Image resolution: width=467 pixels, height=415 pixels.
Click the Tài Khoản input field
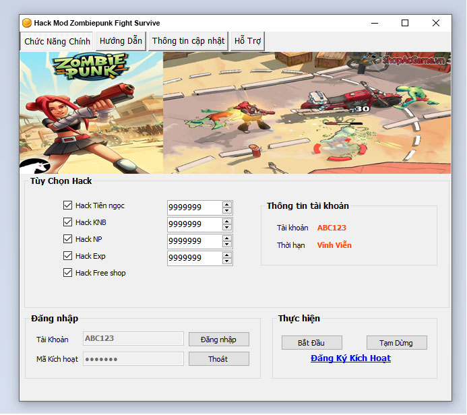(x=133, y=338)
